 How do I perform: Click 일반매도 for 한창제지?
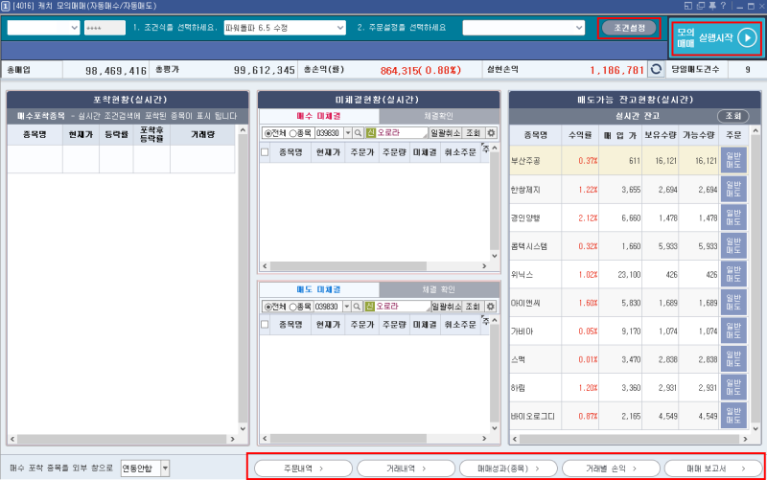coord(733,189)
